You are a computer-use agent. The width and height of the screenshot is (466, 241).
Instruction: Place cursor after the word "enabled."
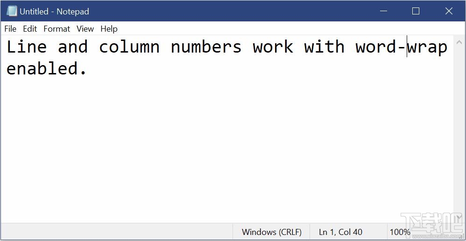pyautogui.click(x=87, y=69)
